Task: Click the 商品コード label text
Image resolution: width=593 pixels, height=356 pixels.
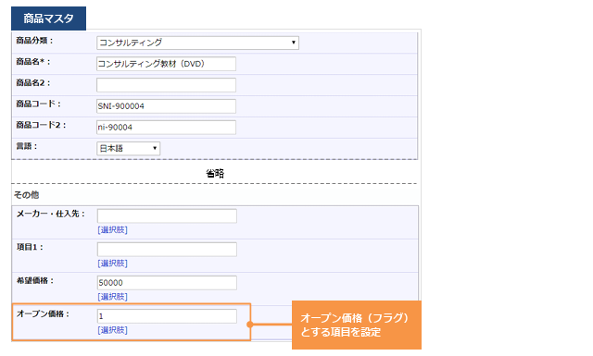Action: [38, 104]
